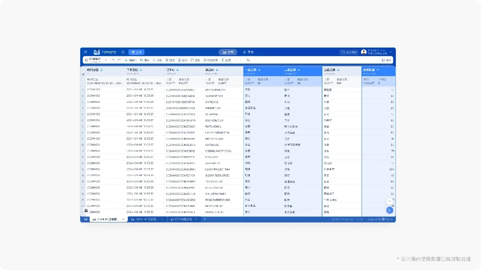Image resolution: width=481 pixels, height=270 pixels.
Task: Switch to the tab right of 分析
Action: pyautogui.click(x=248, y=52)
